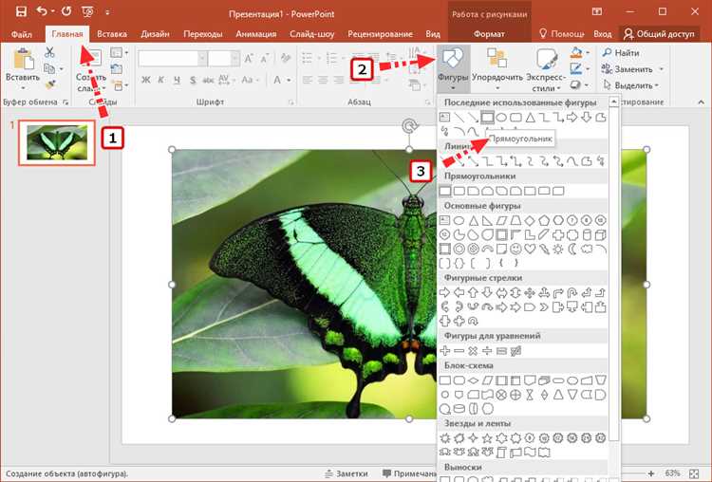Pick the Oval shape in recently used shapes

(501, 117)
